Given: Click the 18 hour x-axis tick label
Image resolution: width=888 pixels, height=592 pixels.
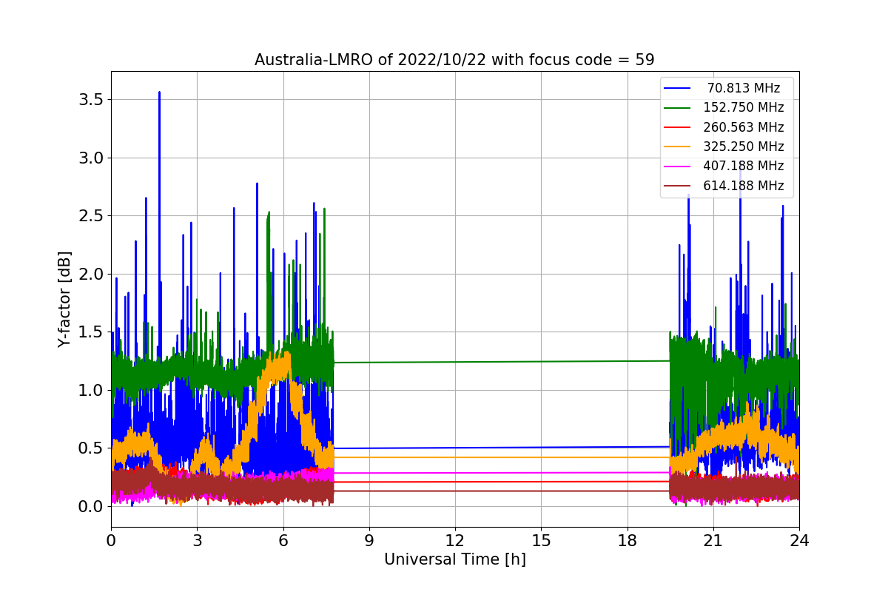Looking at the screenshot, I should coord(627,540).
